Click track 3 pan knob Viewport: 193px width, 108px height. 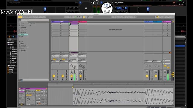(x=71, y=73)
